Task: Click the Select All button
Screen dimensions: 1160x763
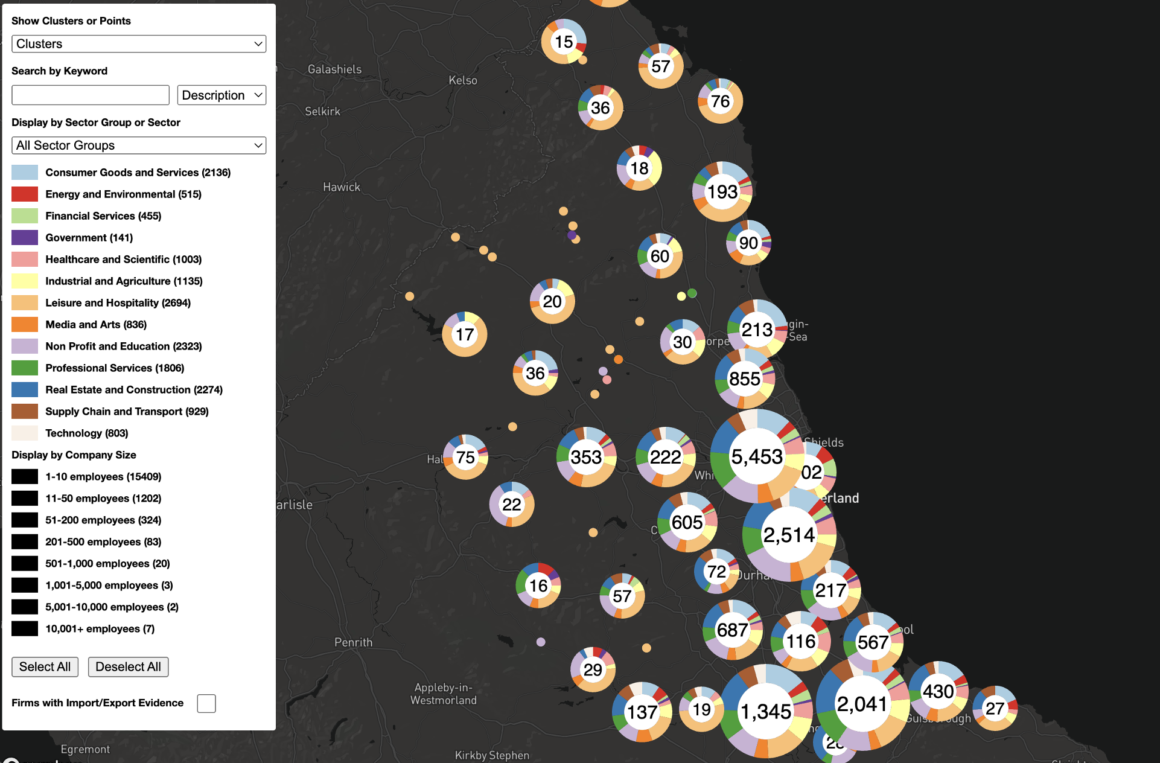Action: [45, 666]
